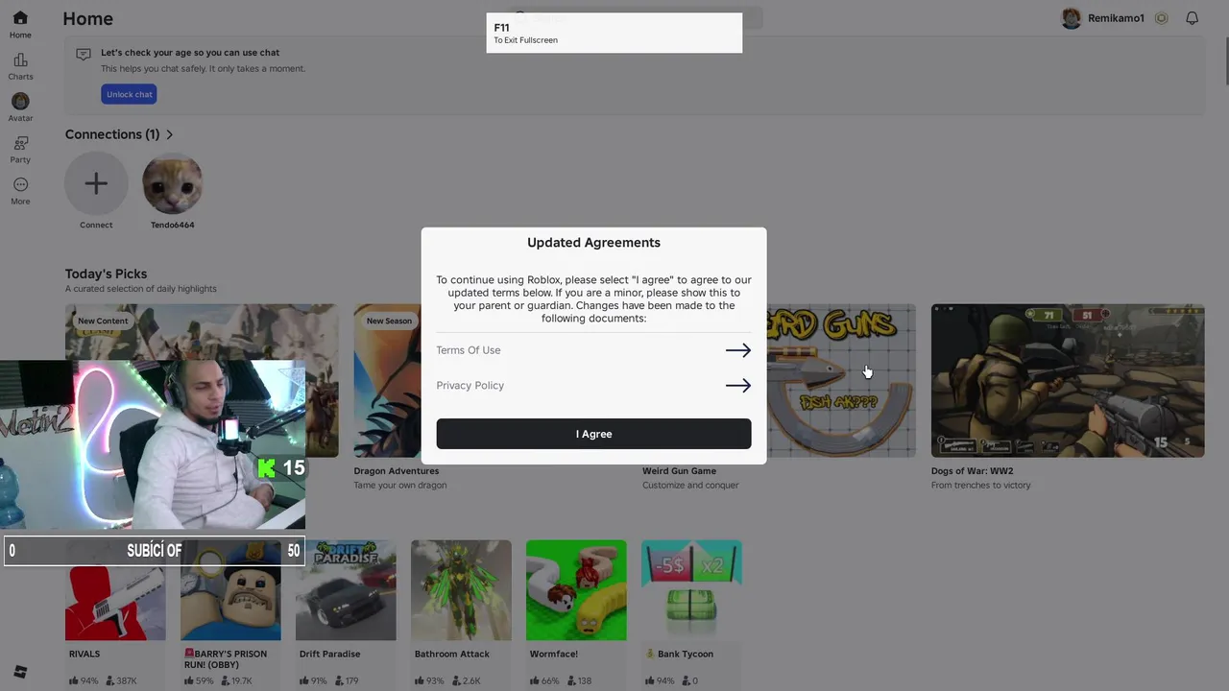Click the Updated Agreements dialog title
This screenshot has height=691, width=1229.
coord(593,243)
